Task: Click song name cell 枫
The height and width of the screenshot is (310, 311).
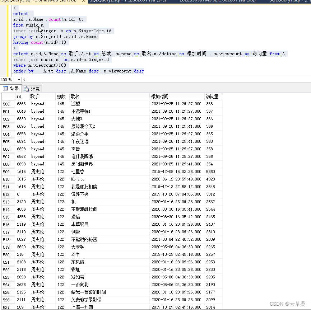Action: click(x=110, y=202)
